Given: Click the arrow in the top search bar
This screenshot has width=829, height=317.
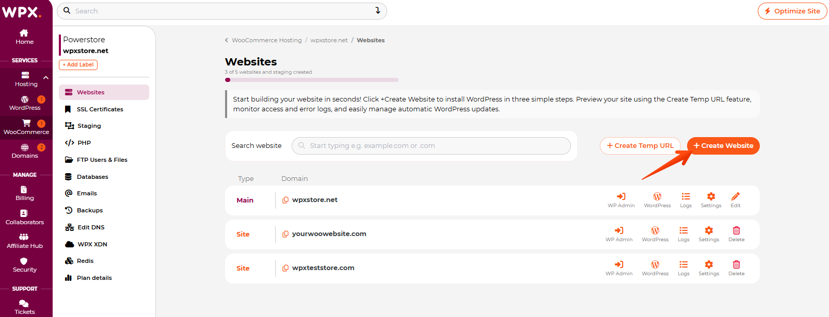Looking at the screenshot, I should coord(377,11).
